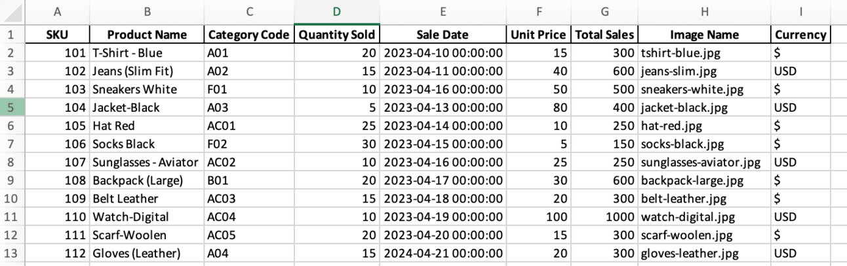The height and width of the screenshot is (266, 847).
Task: Click column H header
Action: click(x=704, y=12)
